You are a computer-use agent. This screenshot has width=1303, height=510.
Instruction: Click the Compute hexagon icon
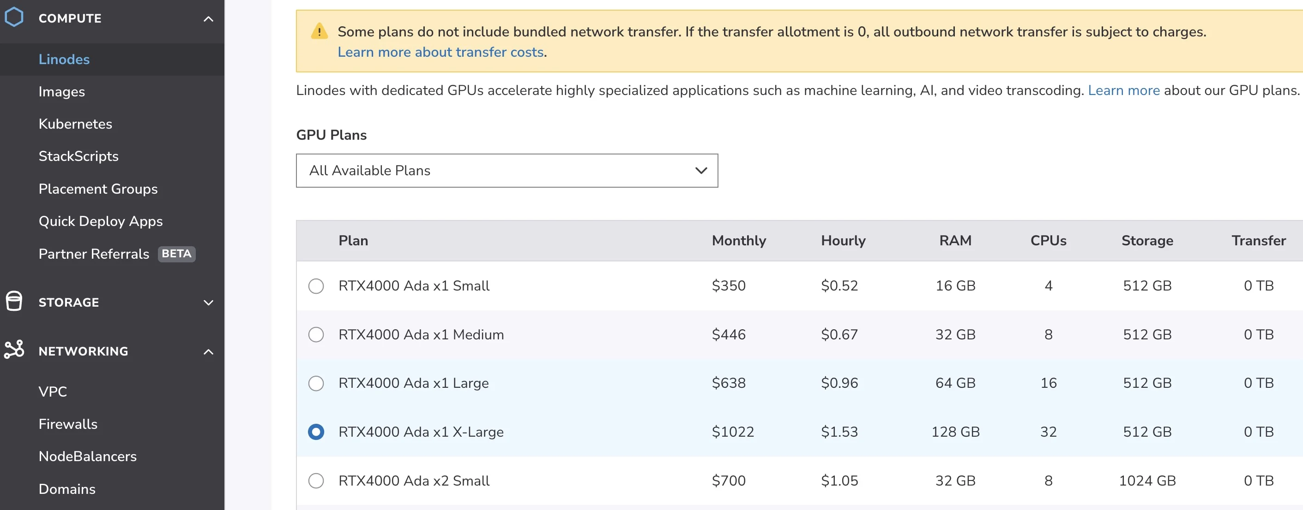(x=14, y=18)
